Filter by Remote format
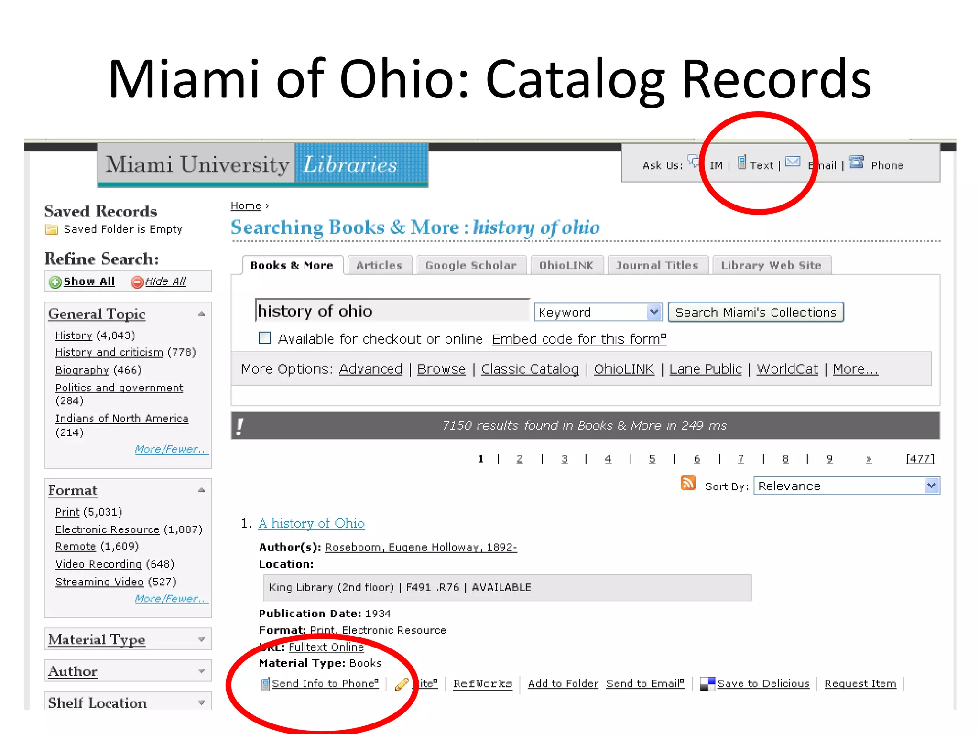Viewport: 979px width, 734px height. (x=76, y=546)
